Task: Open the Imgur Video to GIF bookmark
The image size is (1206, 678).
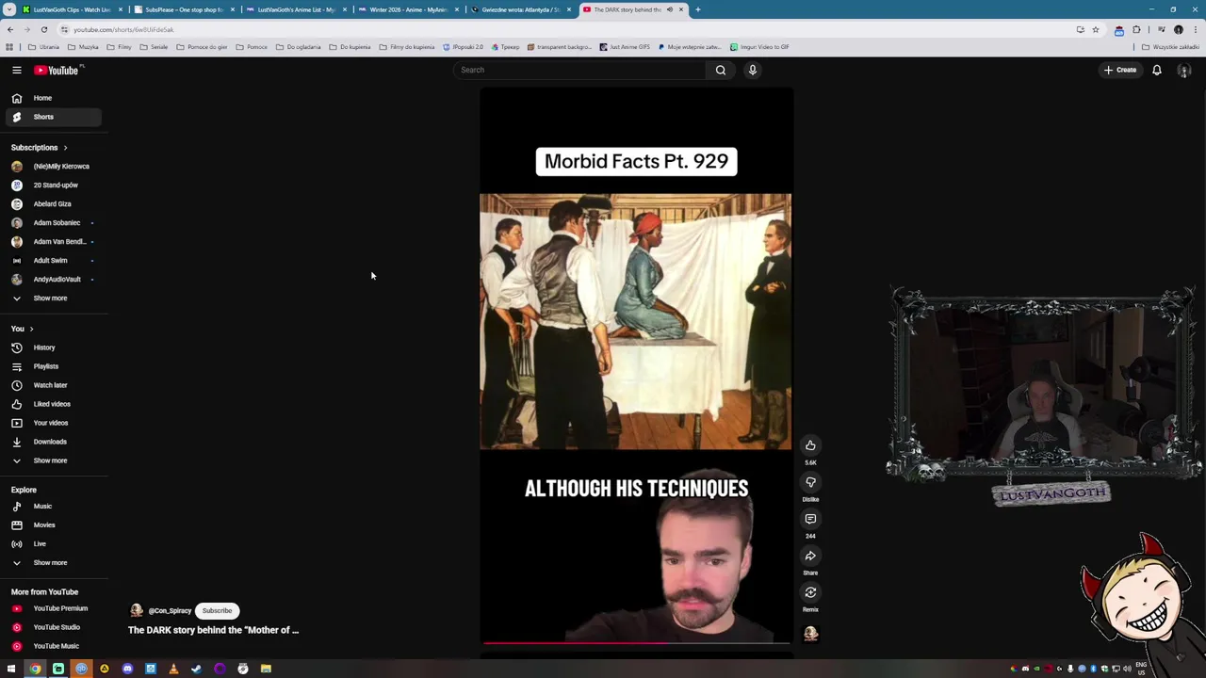Action: pyautogui.click(x=759, y=47)
